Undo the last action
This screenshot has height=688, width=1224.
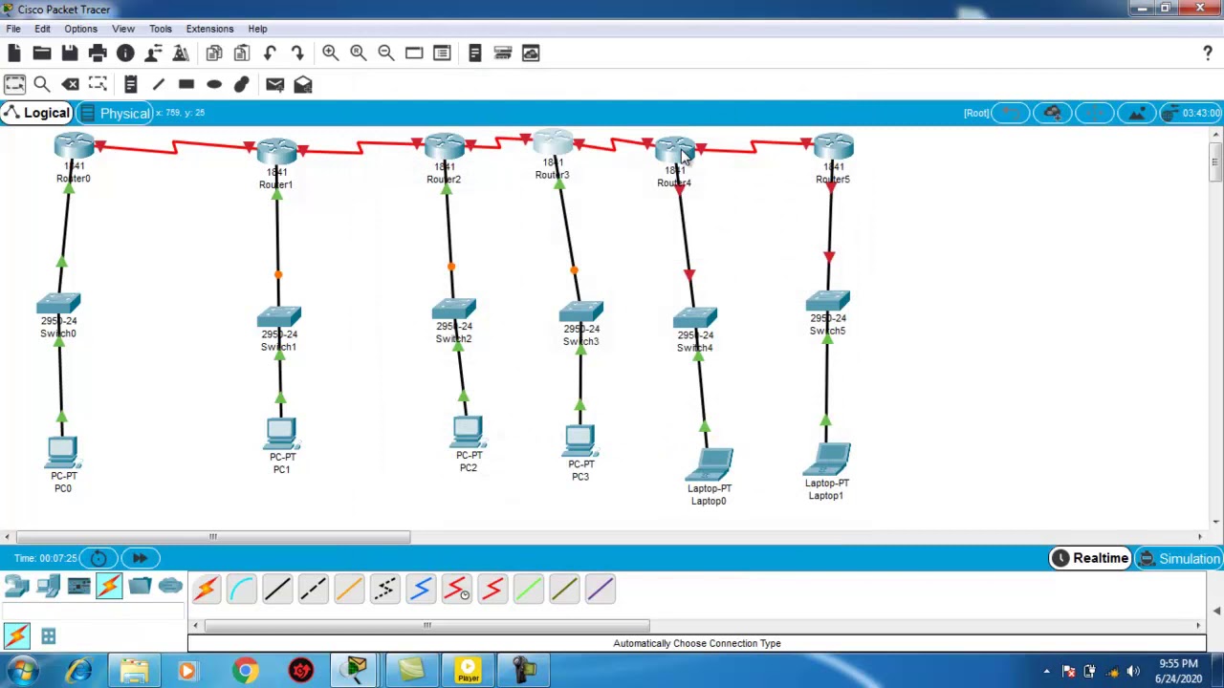pos(270,54)
